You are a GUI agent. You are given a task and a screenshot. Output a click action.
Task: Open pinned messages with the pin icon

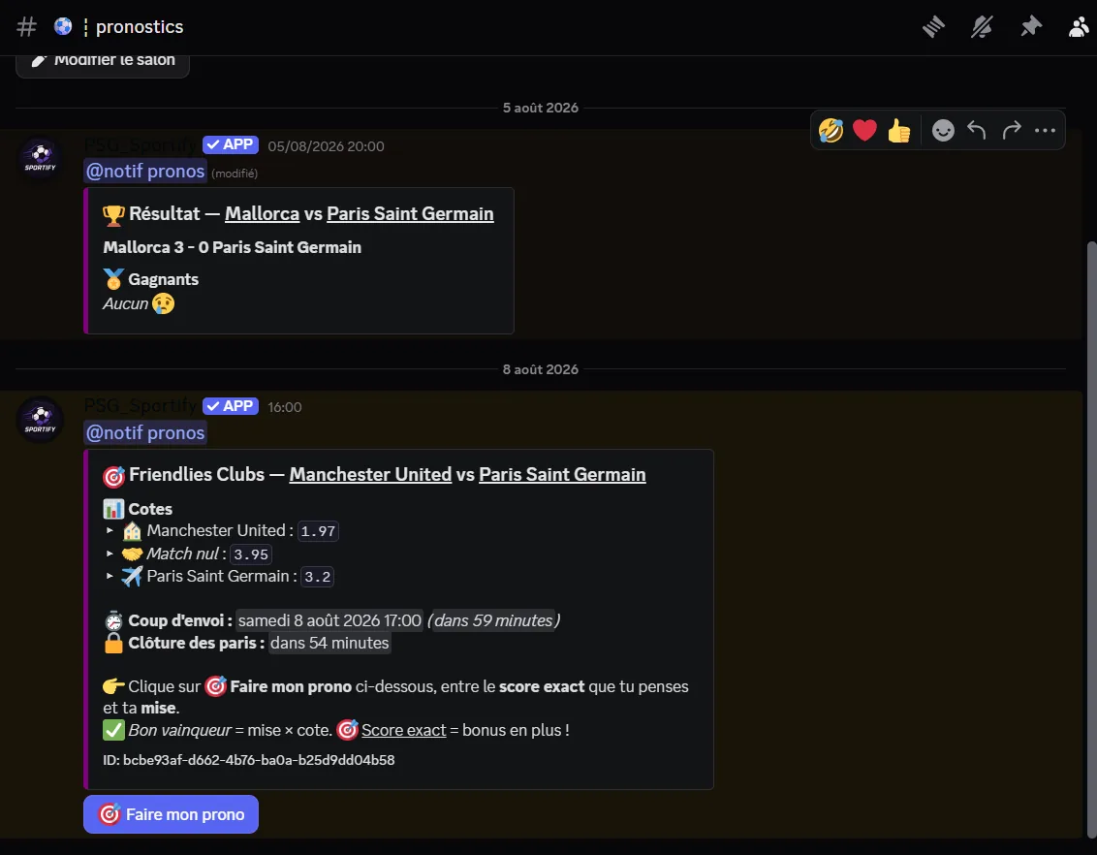1030,26
